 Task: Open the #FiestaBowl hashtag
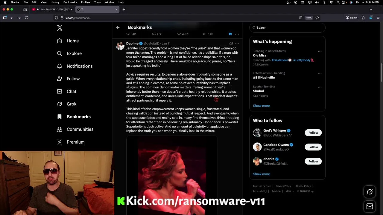(282, 60)
